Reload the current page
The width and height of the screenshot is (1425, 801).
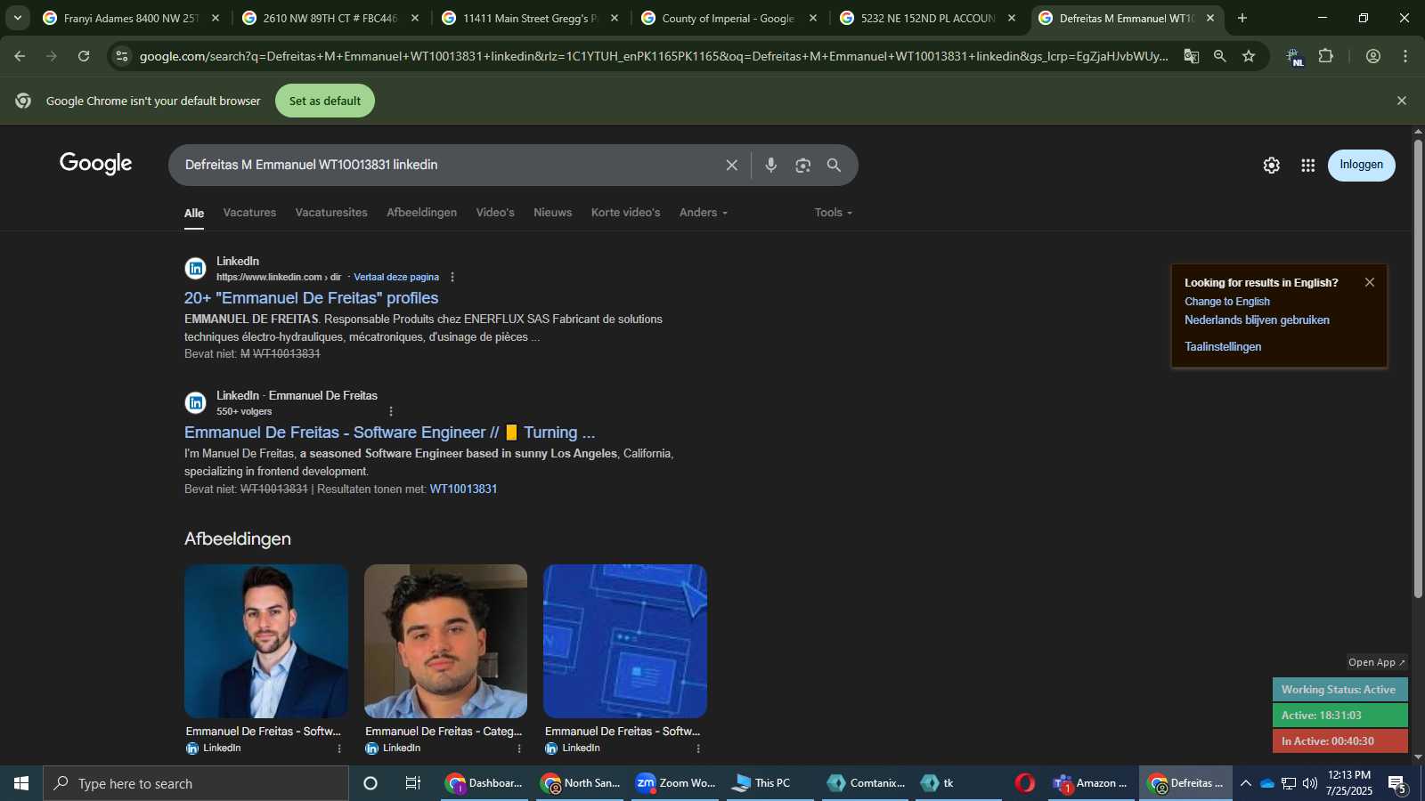84,56
